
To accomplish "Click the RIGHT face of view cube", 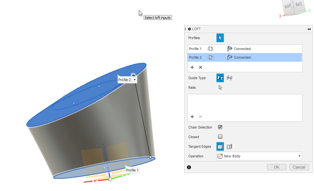I will click(288, 7).
